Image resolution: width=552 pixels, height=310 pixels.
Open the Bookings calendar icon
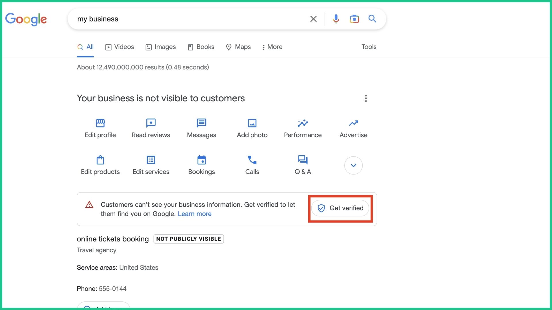202,160
